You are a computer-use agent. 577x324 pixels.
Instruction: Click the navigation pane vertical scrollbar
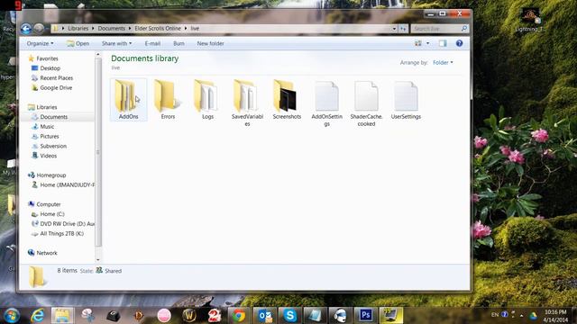coord(98,152)
